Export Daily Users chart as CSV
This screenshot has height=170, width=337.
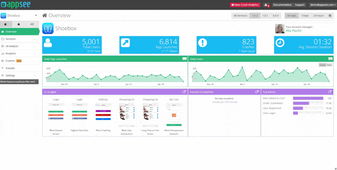click(330, 59)
